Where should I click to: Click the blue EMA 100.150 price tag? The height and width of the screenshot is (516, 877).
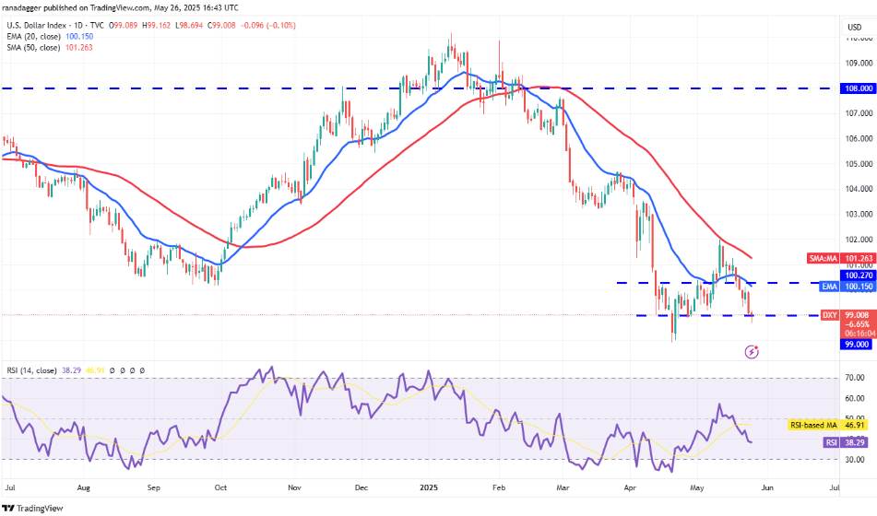click(x=847, y=287)
